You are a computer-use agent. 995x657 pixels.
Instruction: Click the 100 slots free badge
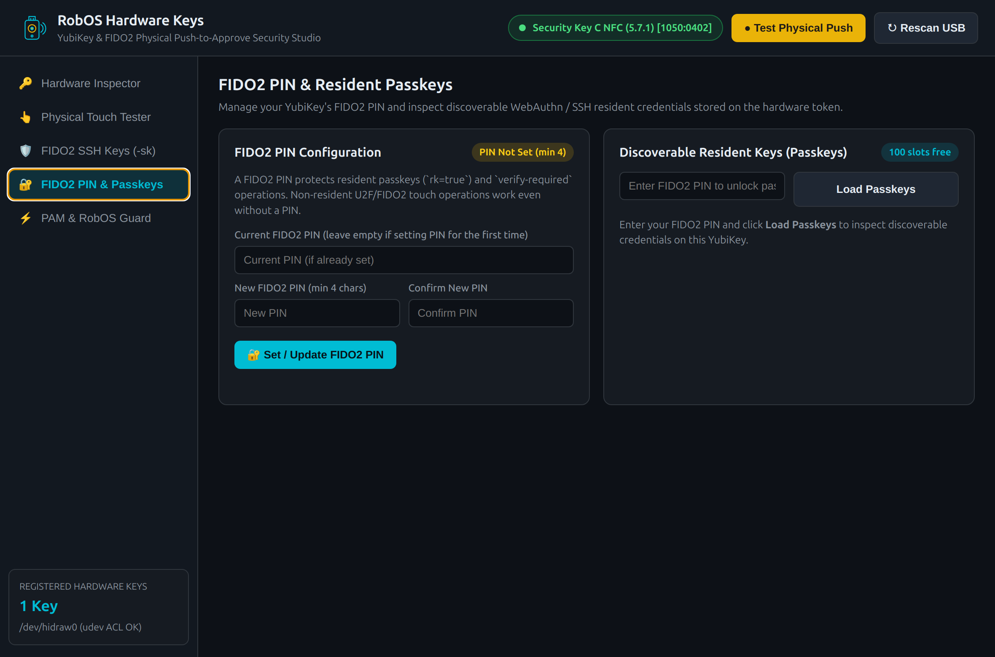[x=920, y=152]
